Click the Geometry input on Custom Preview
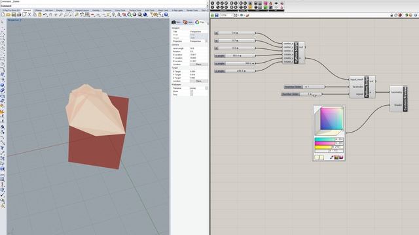The width and height of the screenshot is (419, 235). (396, 92)
